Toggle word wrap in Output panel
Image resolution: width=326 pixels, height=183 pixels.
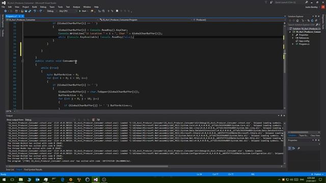pyautogui.click(x=98, y=120)
